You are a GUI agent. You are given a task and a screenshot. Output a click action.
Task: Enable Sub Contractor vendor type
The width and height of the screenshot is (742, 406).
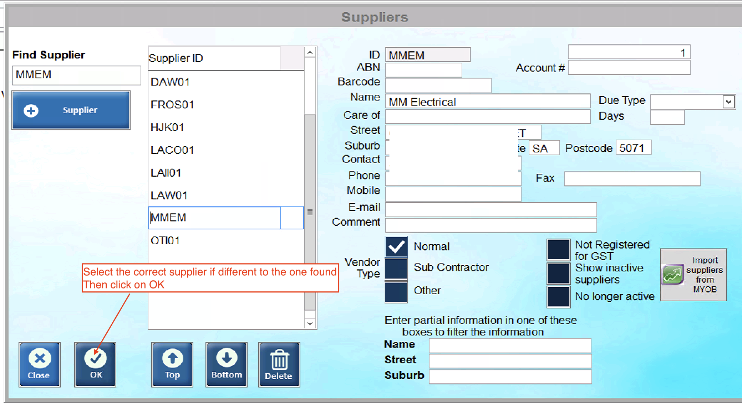pyautogui.click(x=396, y=269)
